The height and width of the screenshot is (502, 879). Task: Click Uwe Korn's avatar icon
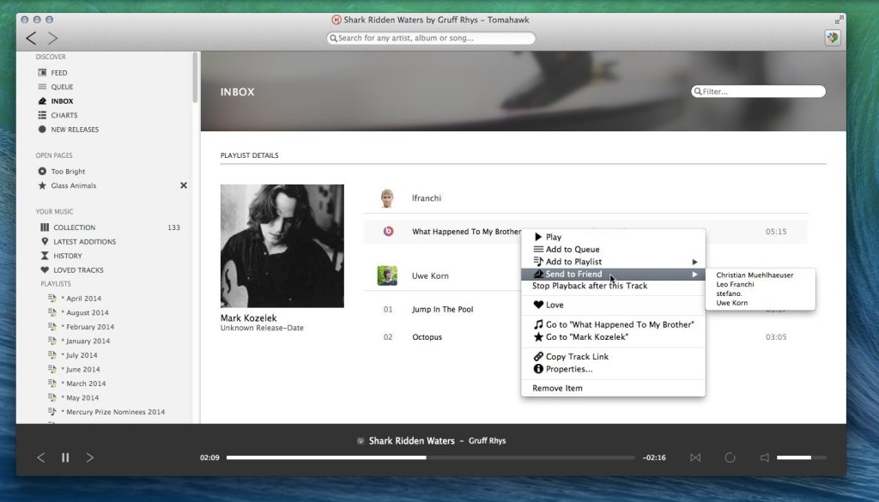click(387, 275)
